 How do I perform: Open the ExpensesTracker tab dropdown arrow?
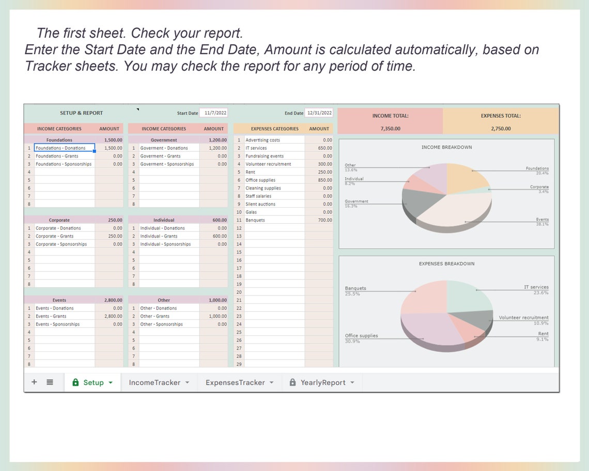(x=272, y=383)
